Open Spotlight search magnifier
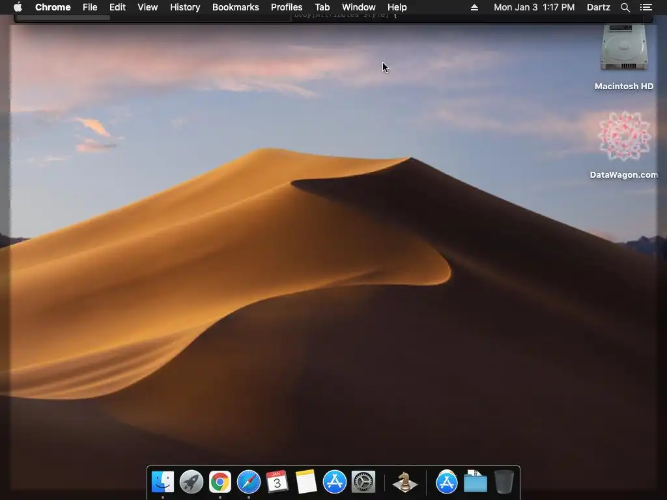The width and height of the screenshot is (667, 500). pyautogui.click(x=625, y=7)
